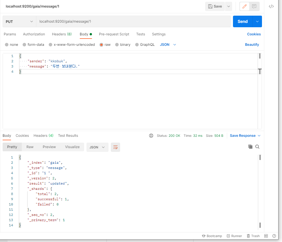The height and width of the screenshot is (242, 282).
Task: Choose the none body type radio
Action: pyautogui.click(x=7, y=45)
